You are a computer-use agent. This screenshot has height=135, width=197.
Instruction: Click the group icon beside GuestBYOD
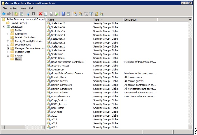click(x=49, y=69)
